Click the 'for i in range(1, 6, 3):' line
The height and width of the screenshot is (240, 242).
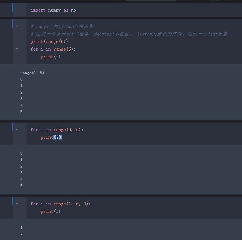click(61, 204)
